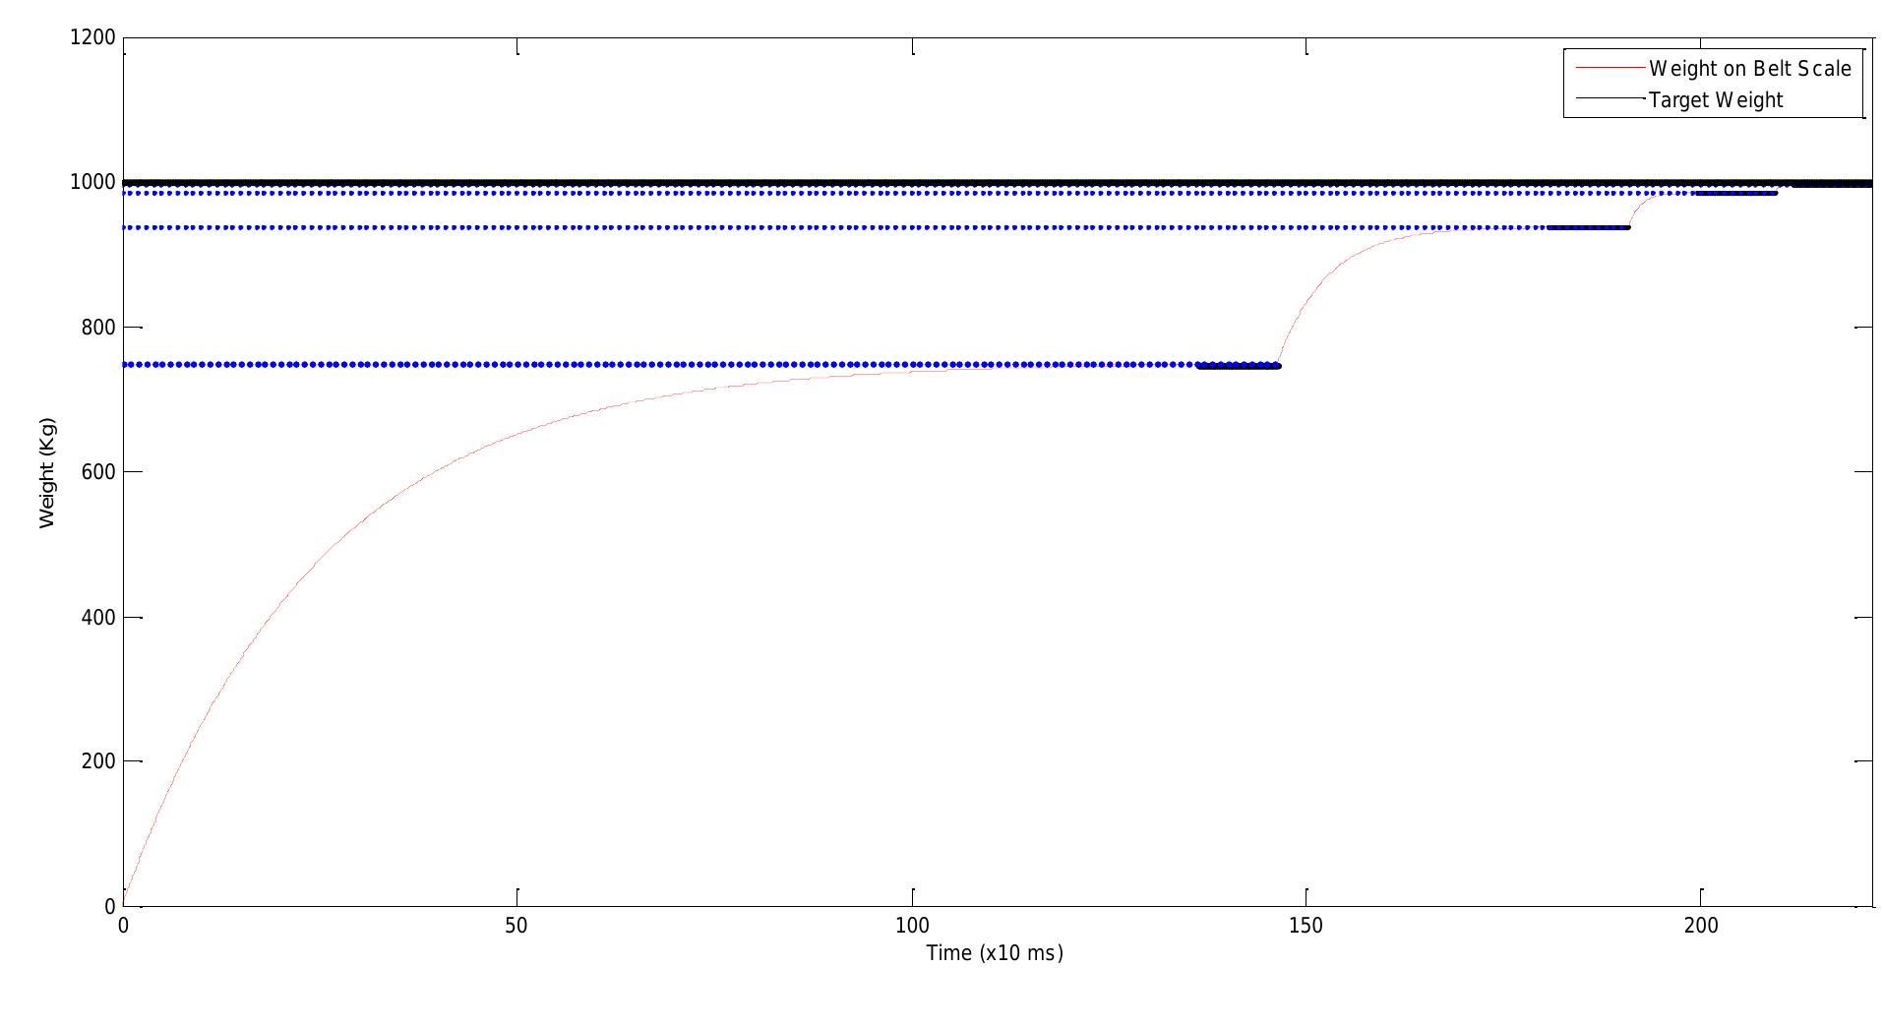Click y-axis tick label 200

pos(98,761)
